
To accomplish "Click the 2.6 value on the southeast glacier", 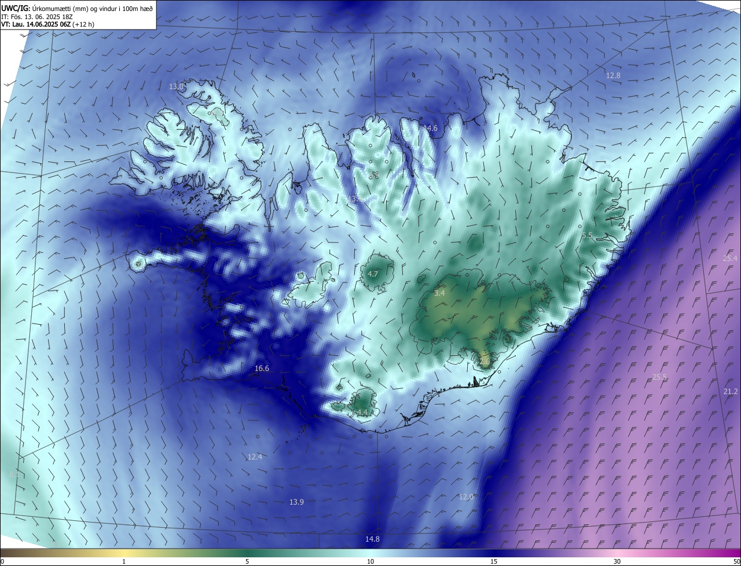I will [x=485, y=361].
